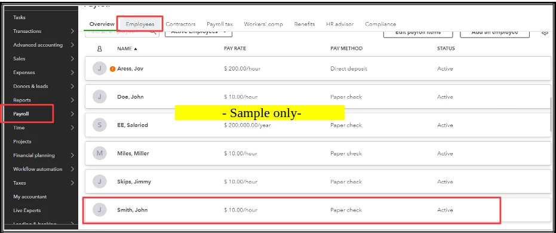Viewport: 556px width, 233px height.
Task: Expand the Transactions sidebar submenu arrow
Action: [x=72, y=31]
